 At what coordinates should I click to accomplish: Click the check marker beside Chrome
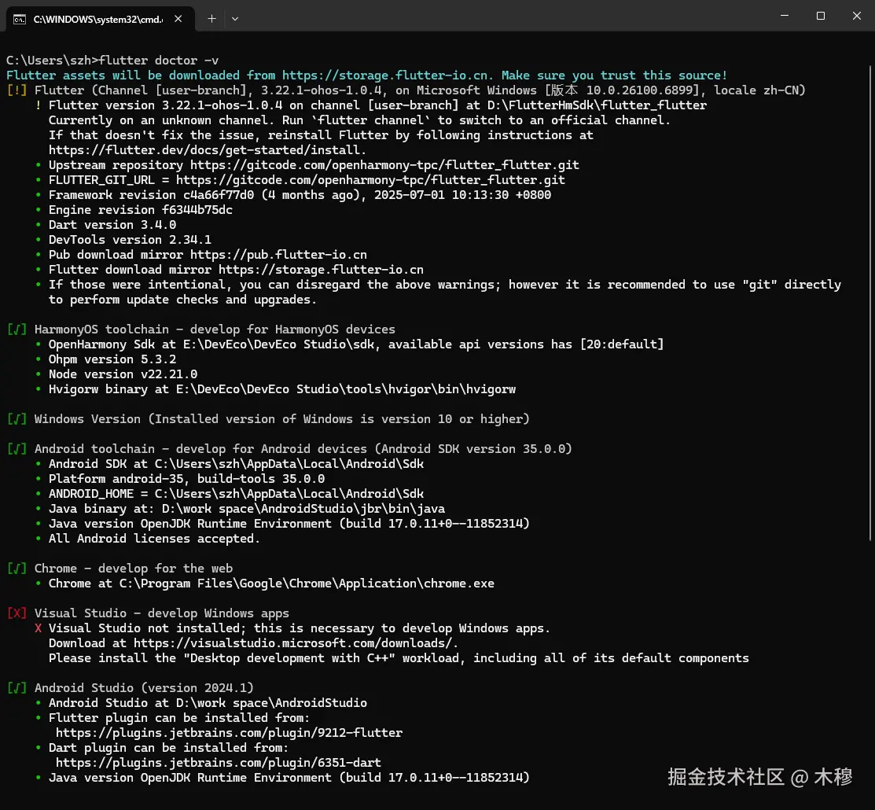17,569
